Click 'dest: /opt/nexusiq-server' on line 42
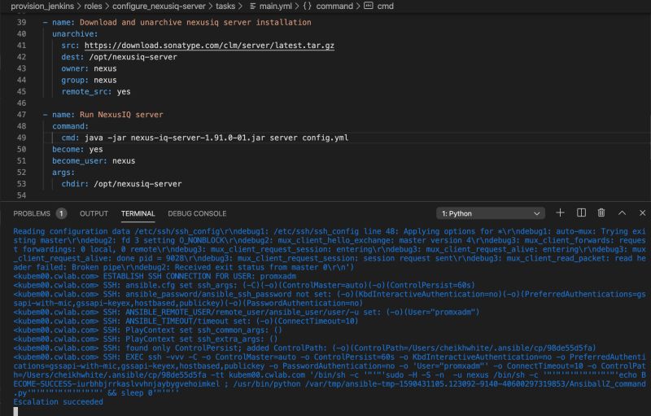The image size is (651, 416). point(119,57)
